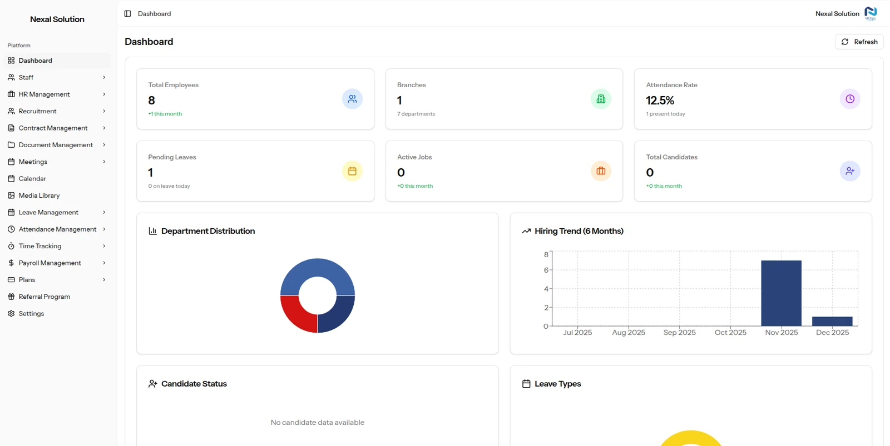Expand the Time Tracking chevron
This screenshot has height=446, width=890.
point(104,246)
